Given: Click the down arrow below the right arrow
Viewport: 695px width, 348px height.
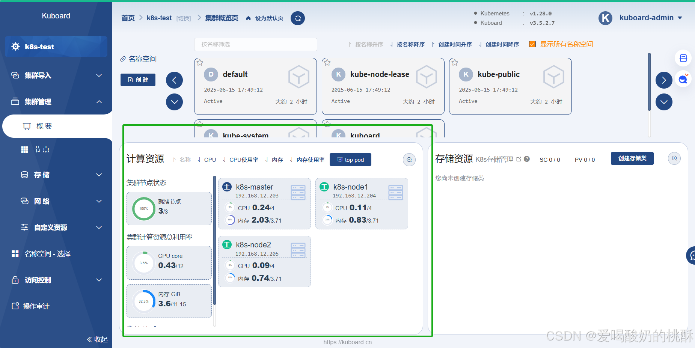Looking at the screenshot, I should point(664,102).
